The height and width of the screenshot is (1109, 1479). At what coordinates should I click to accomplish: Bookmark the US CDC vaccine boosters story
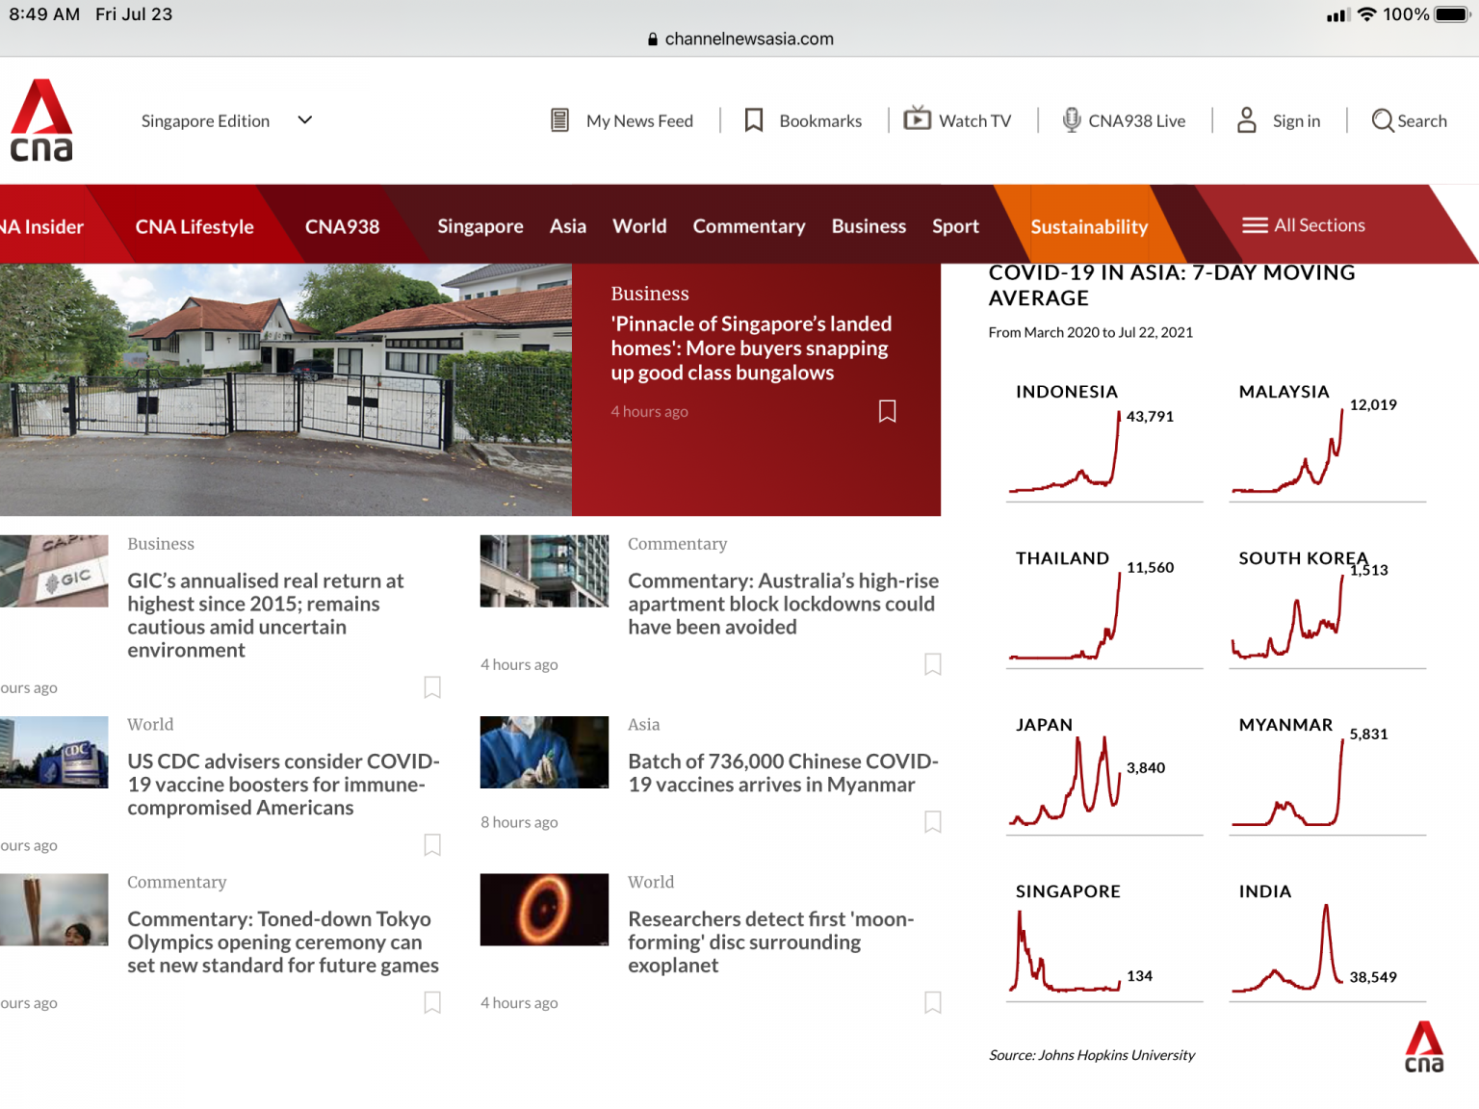coord(432,845)
